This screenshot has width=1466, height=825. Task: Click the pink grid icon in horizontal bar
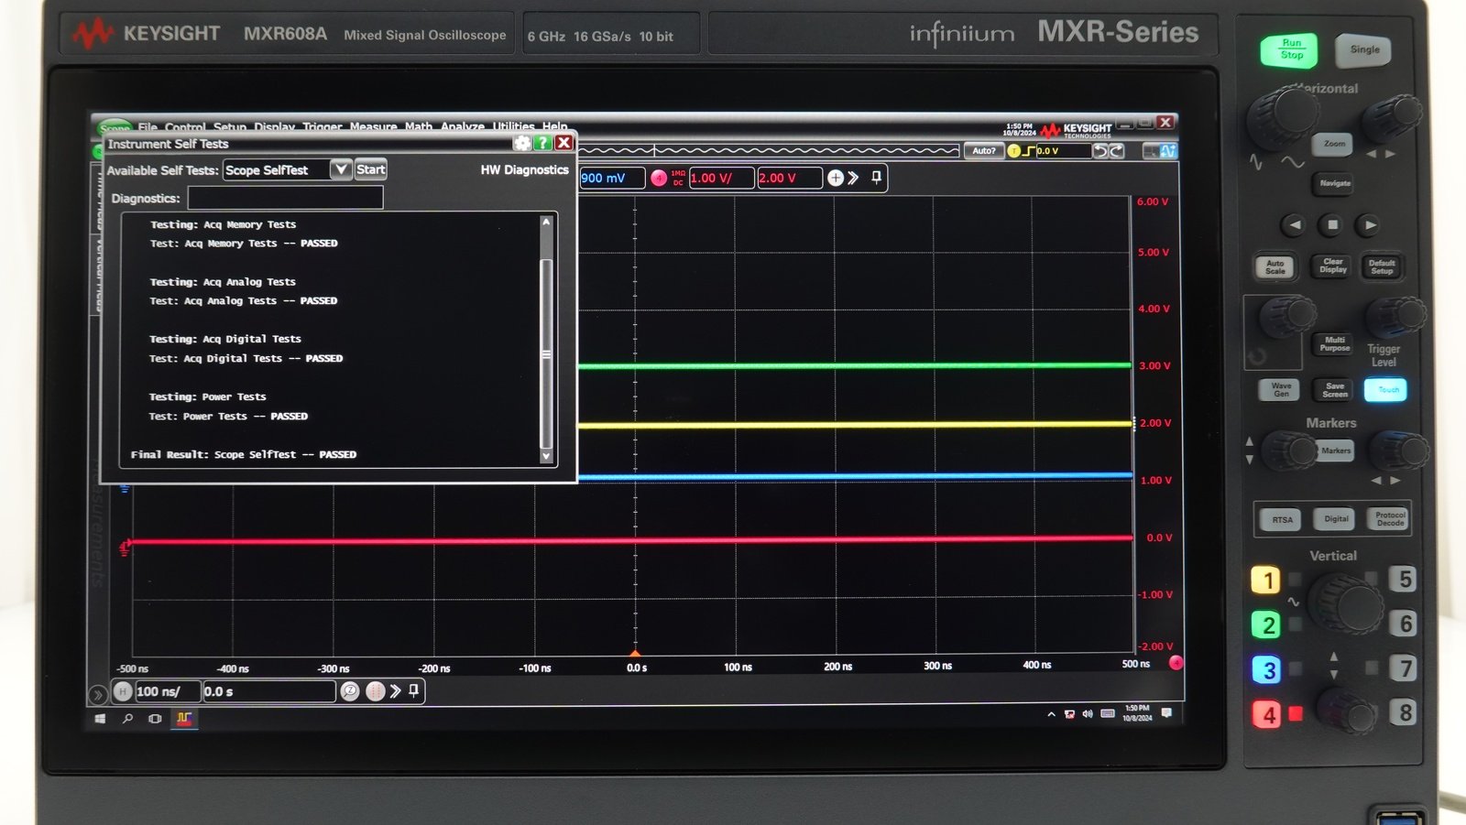(x=375, y=691)
